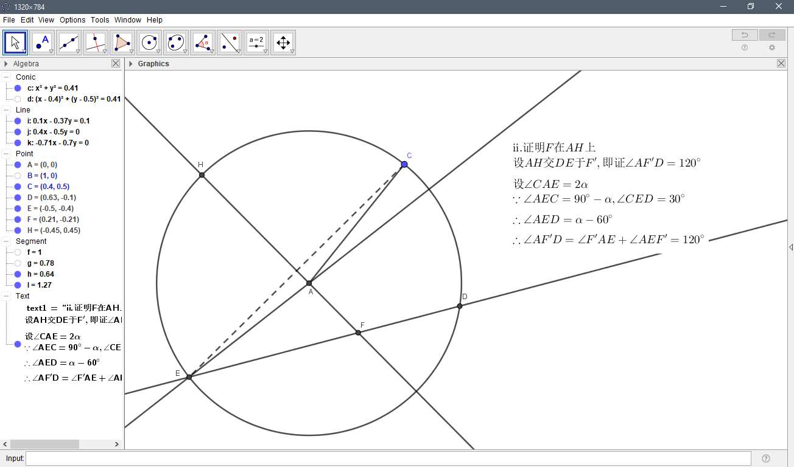Select the Move Graphics View tool

point(283,42)
